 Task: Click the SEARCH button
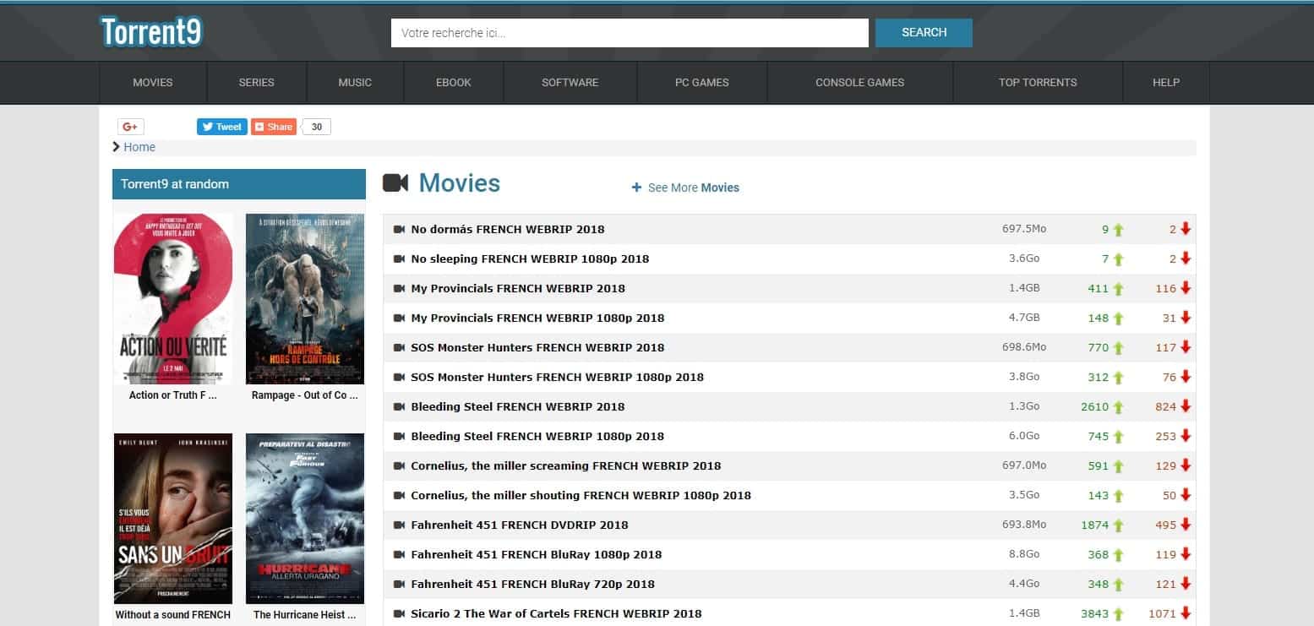coord(924,32)
